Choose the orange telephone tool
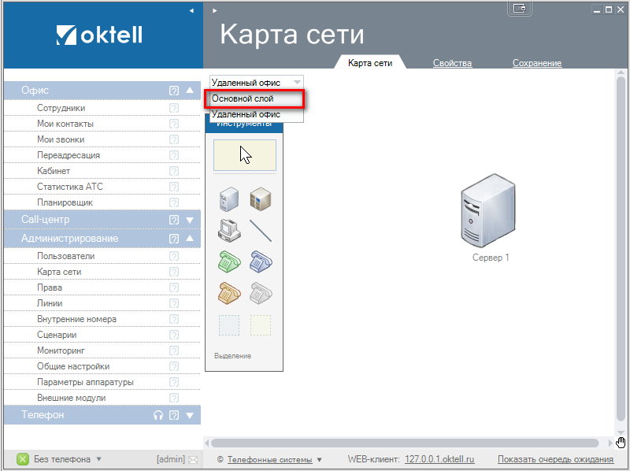The image size is (630, 471). 228,293
